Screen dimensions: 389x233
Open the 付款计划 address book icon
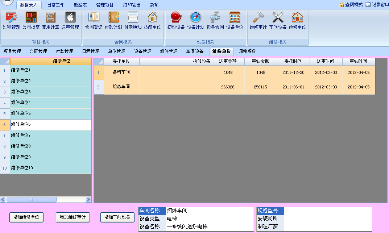[x=113, y=18]
